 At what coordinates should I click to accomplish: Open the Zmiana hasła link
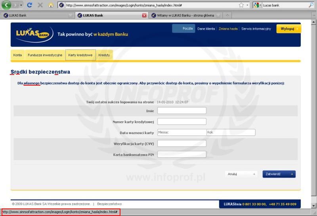pos(228,29)
